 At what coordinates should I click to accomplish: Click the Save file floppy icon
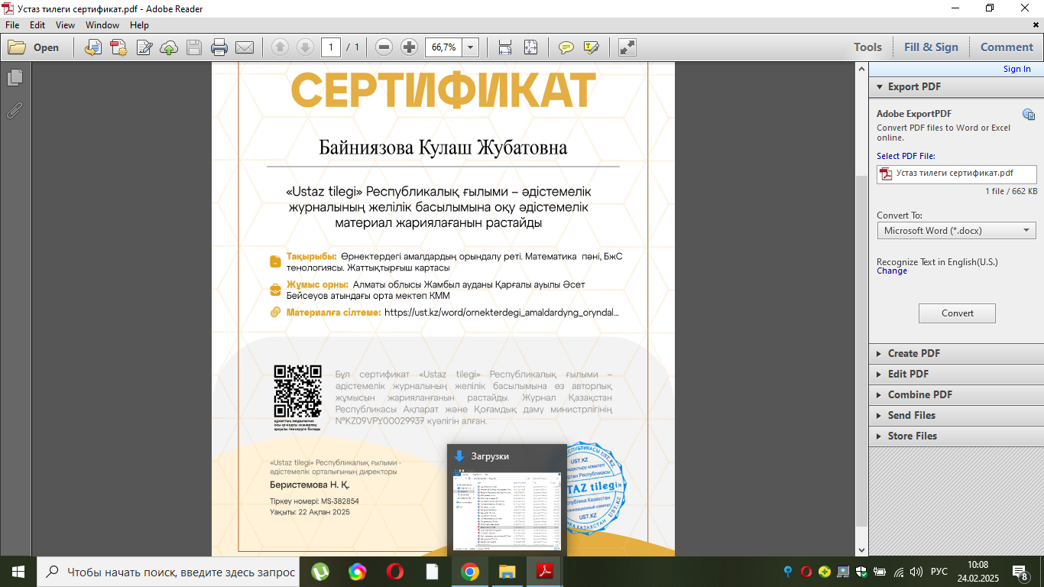point(194,47)
